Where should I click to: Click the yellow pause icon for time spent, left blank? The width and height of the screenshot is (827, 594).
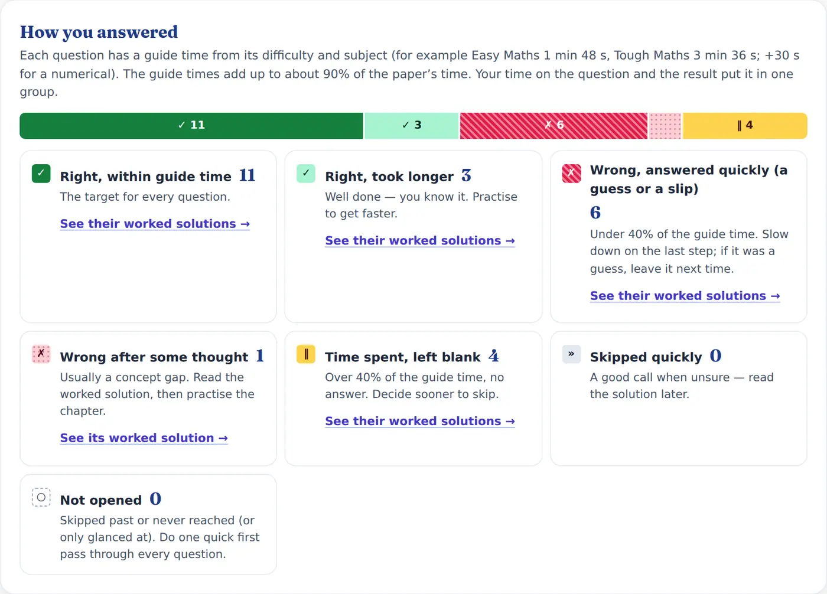point(306,354)
